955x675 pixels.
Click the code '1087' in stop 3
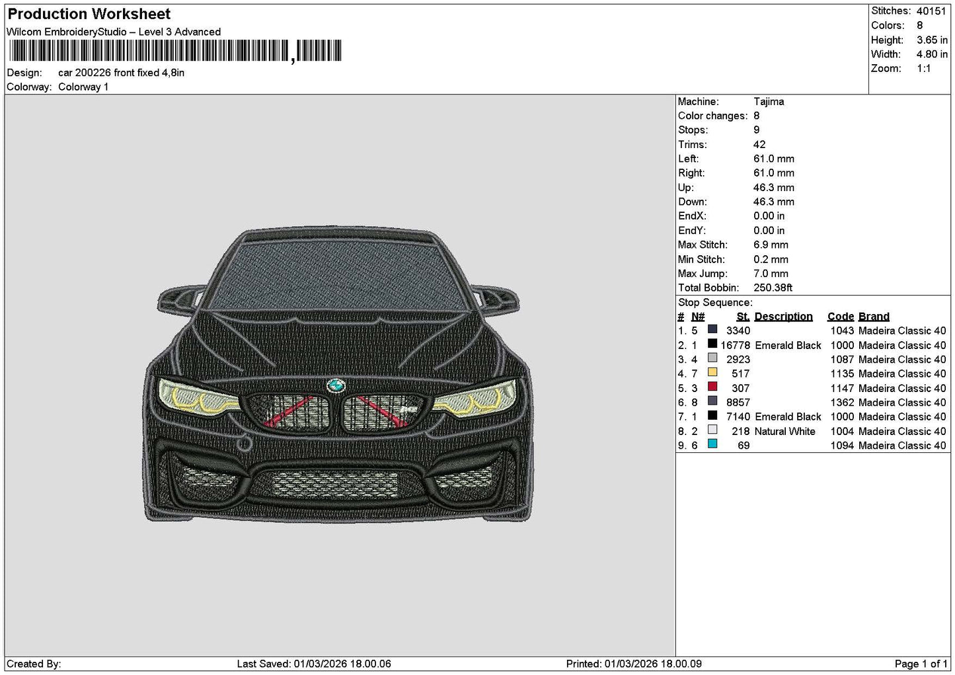coord(842,360)
